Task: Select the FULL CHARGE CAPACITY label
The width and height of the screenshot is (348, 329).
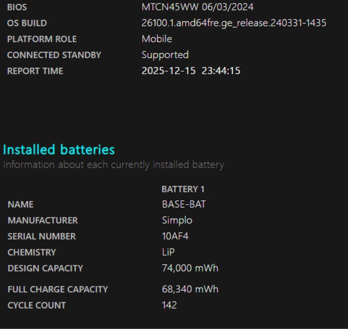Action: point(58,289)
